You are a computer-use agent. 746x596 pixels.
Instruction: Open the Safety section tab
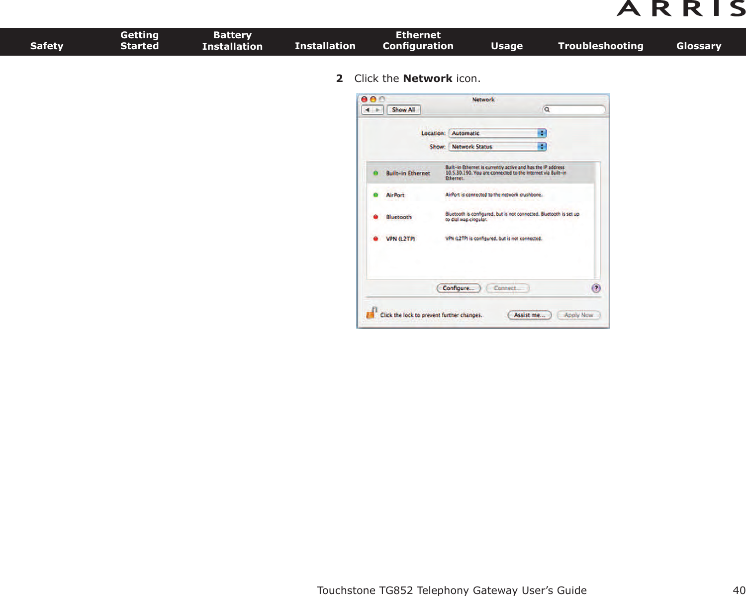(x=47, y=46)
